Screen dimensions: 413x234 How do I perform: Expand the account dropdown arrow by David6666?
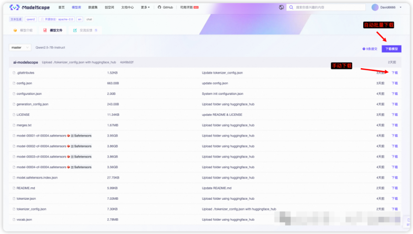click(401, 7)
